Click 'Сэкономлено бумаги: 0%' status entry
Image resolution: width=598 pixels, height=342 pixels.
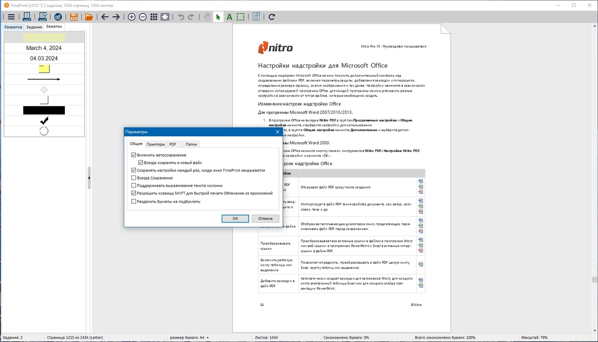(x=346, y=338)
